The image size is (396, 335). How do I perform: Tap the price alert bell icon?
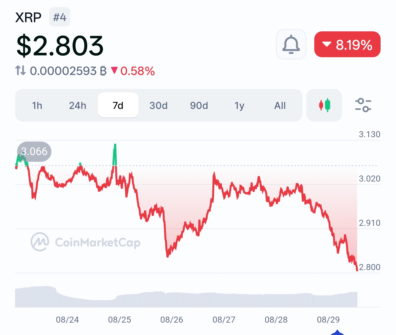click(x=291, y=44)
